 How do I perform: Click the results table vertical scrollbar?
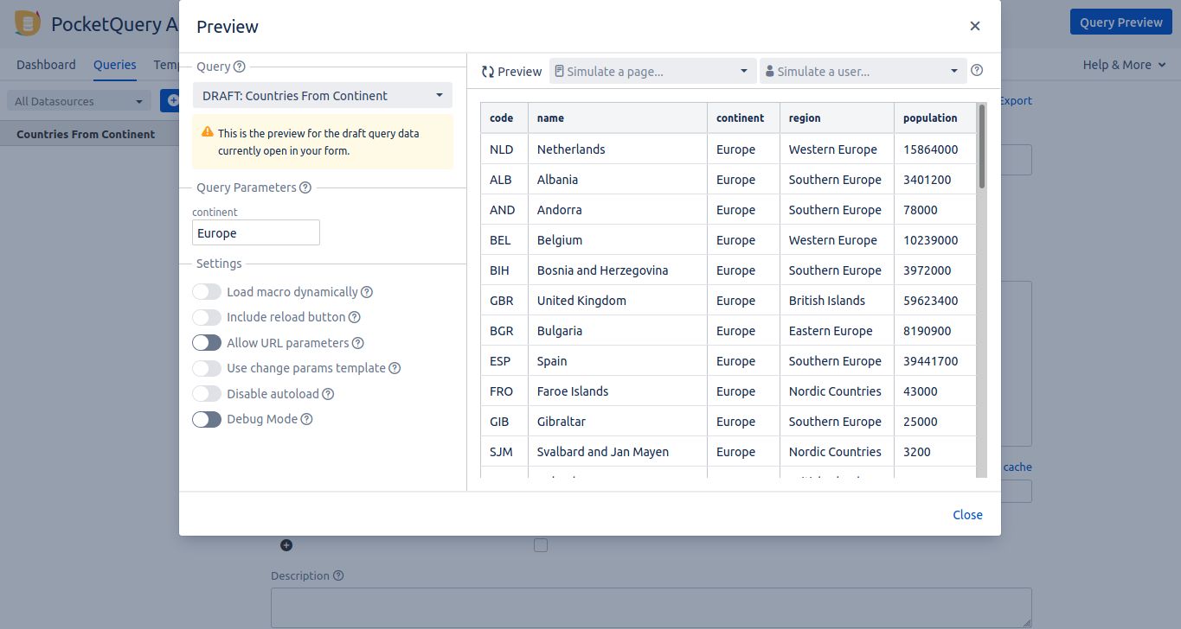(981, 147)
